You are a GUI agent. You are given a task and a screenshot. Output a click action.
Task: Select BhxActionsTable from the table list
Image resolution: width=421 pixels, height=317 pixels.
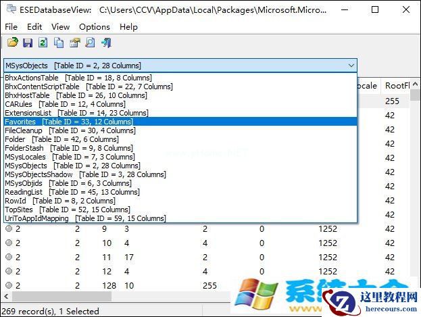pos(180,78)
